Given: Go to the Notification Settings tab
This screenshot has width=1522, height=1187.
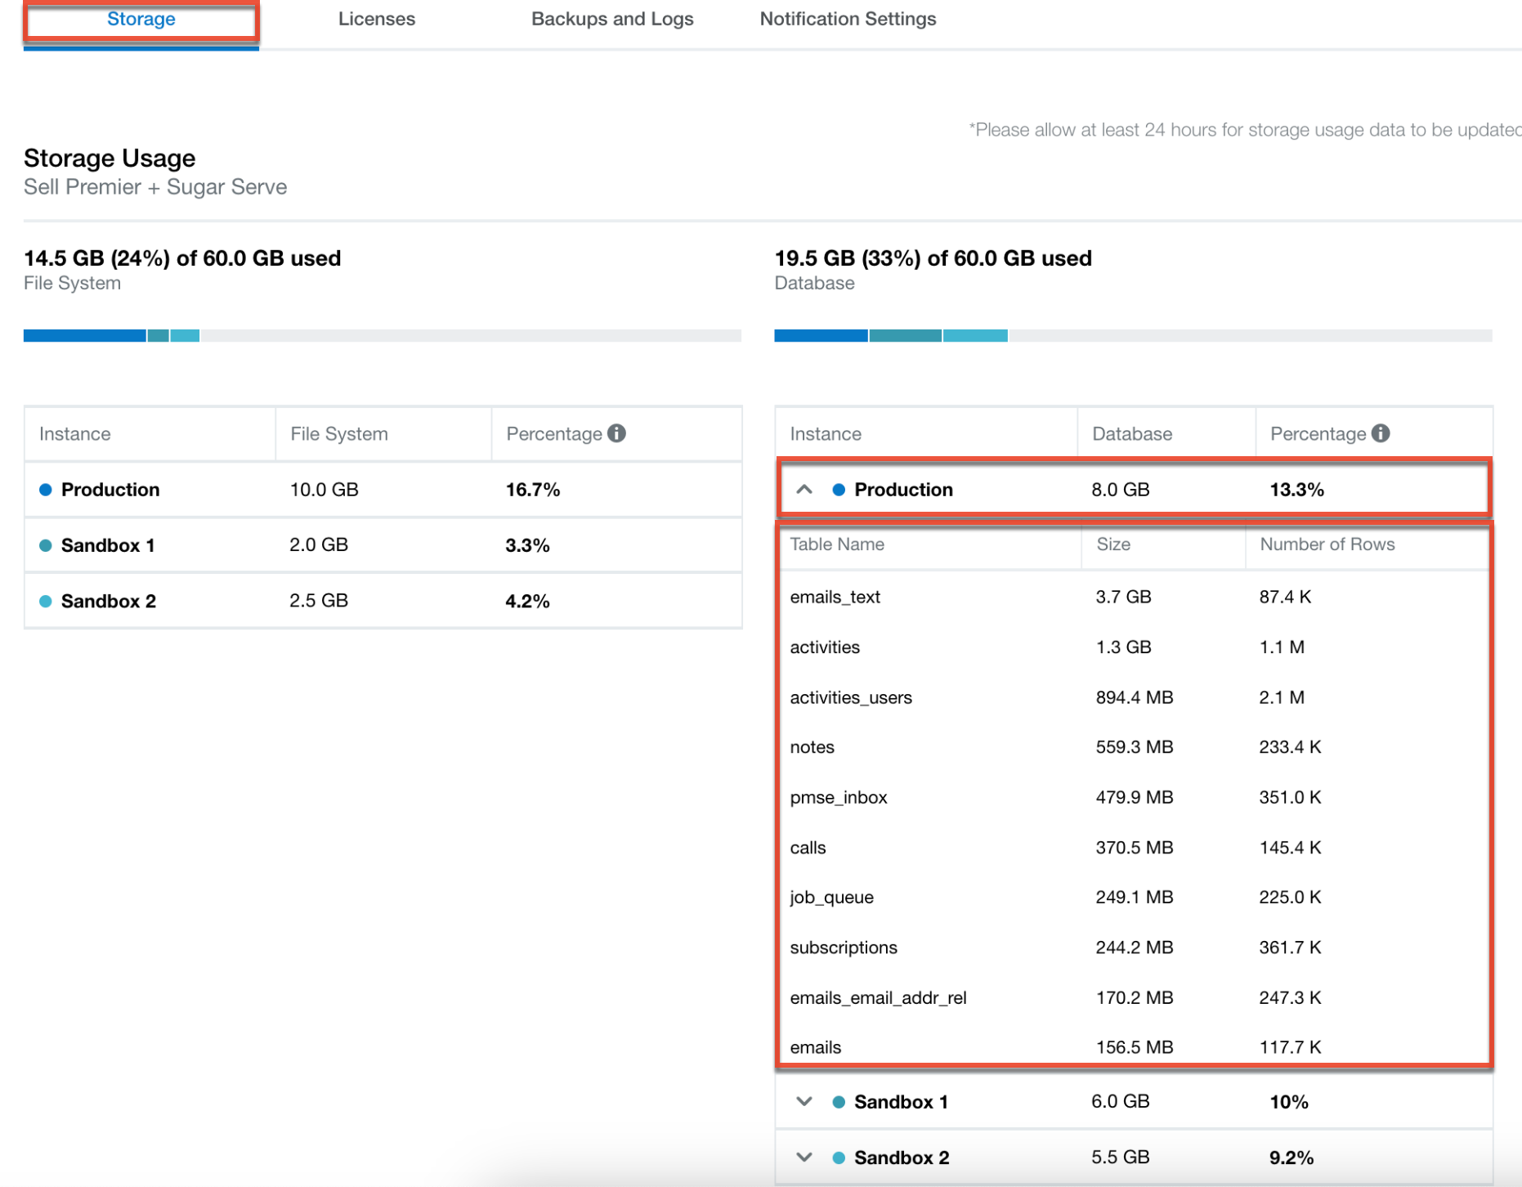Looking at the screenshot, I should point(848,19).
